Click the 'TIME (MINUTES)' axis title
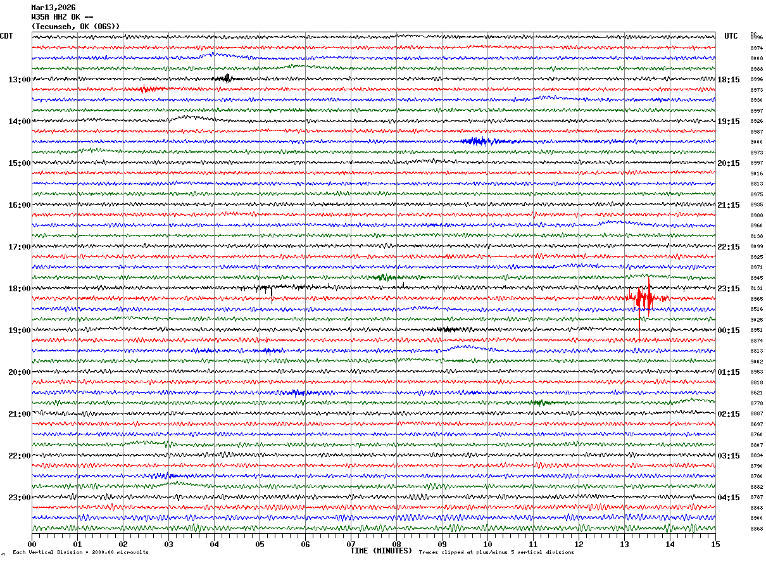 381,551
